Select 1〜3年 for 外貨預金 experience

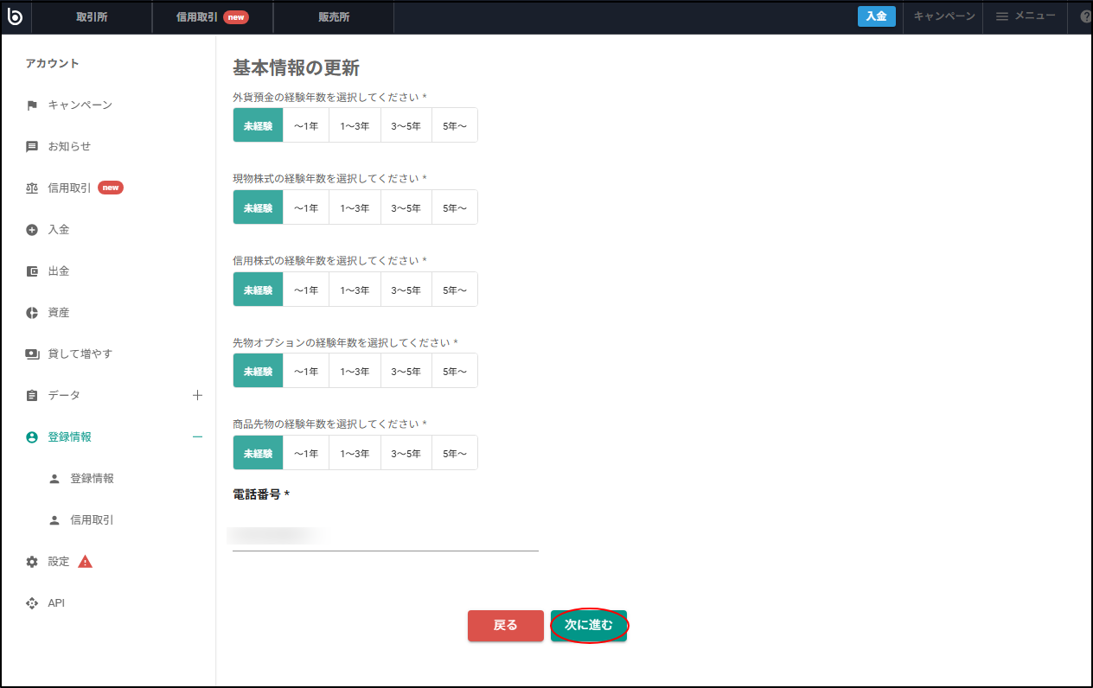[x=355, y=125]
